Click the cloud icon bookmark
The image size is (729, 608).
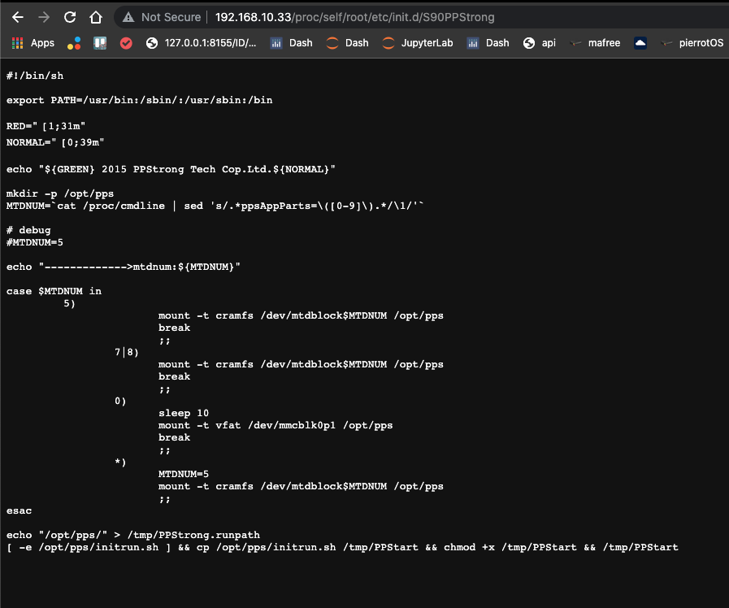(639, 42)
